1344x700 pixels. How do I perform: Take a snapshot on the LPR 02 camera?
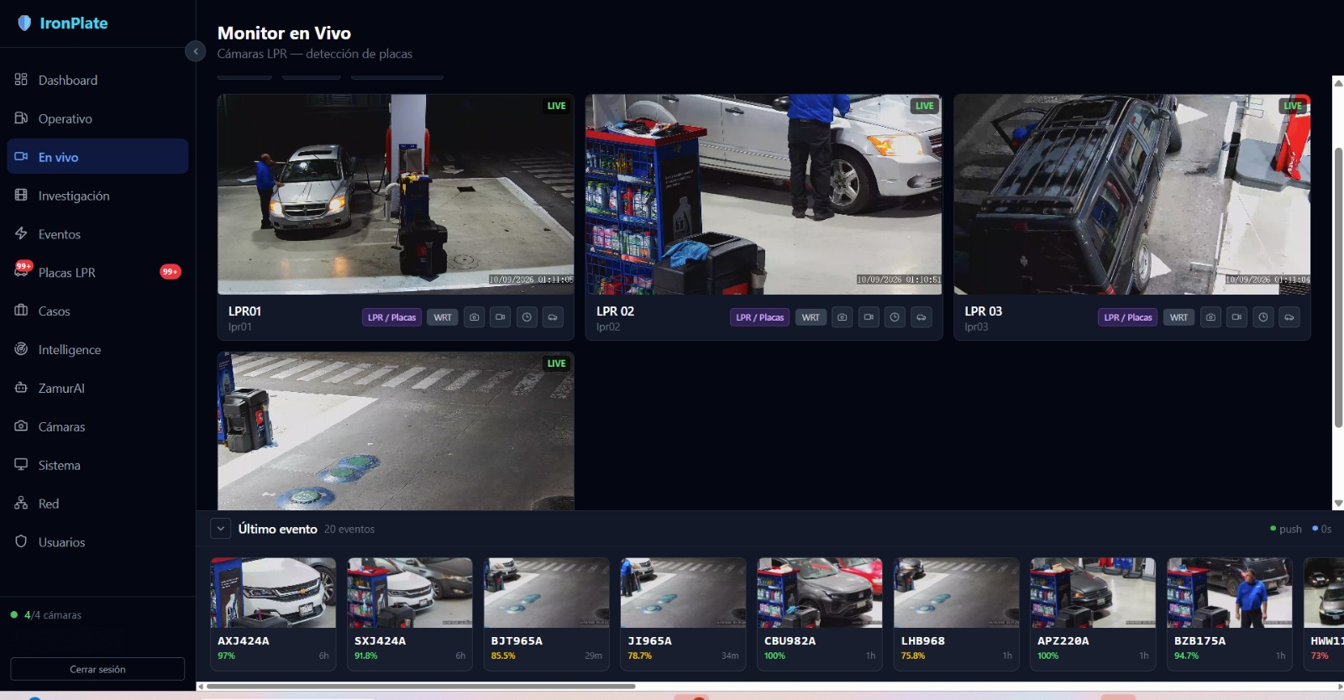[843, 317]
